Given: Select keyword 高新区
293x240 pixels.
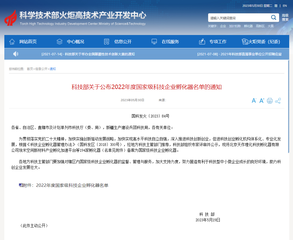Looking at the screenshot, I should [x=260, y=26].
